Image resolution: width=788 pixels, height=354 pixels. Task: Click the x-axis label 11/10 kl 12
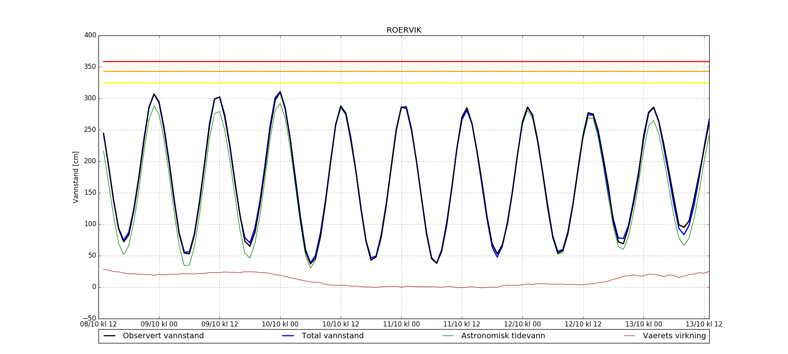tap(462, 324)
